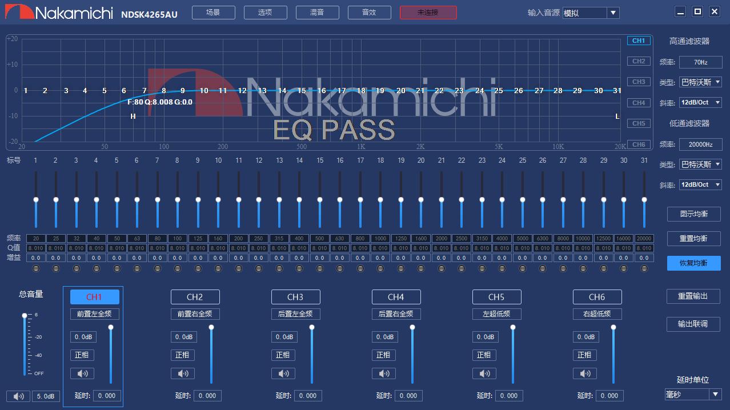The width and height of the screenshot is (730, 410).
Task: Mute the CH2 output with its speaker icon
Action: click(x=183, y=373)
